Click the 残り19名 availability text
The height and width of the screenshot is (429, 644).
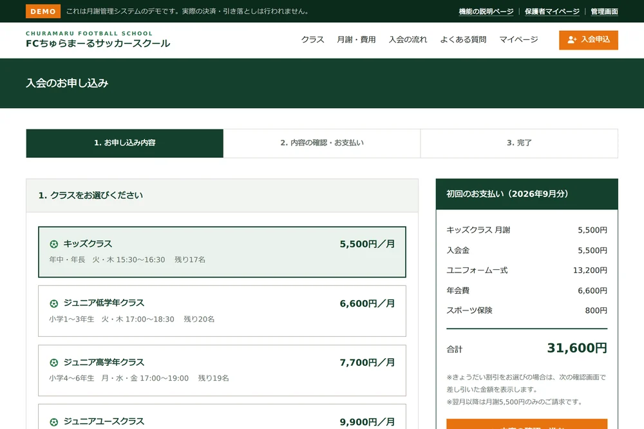click(214, 379)
